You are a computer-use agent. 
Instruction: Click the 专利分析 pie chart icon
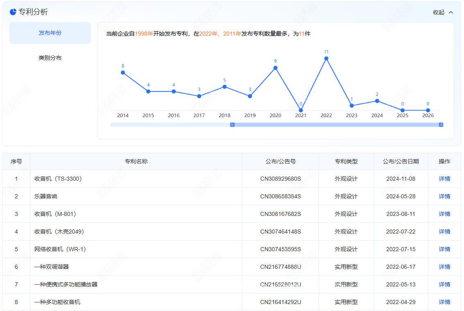point(13,12)
